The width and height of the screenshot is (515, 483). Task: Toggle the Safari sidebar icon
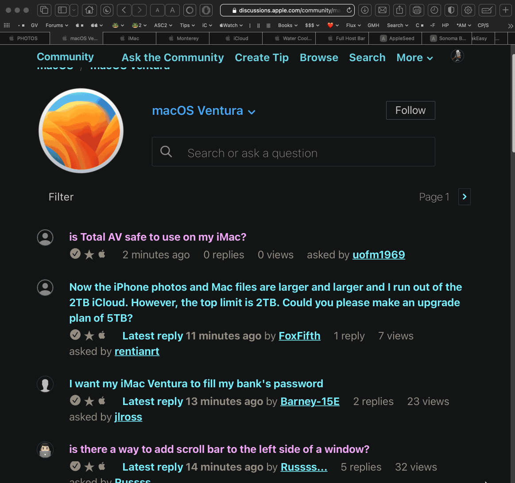point(62,10)
